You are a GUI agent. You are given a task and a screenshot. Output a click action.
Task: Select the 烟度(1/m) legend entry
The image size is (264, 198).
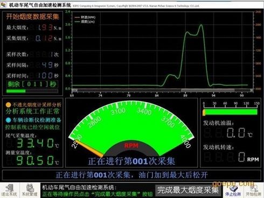85,22
